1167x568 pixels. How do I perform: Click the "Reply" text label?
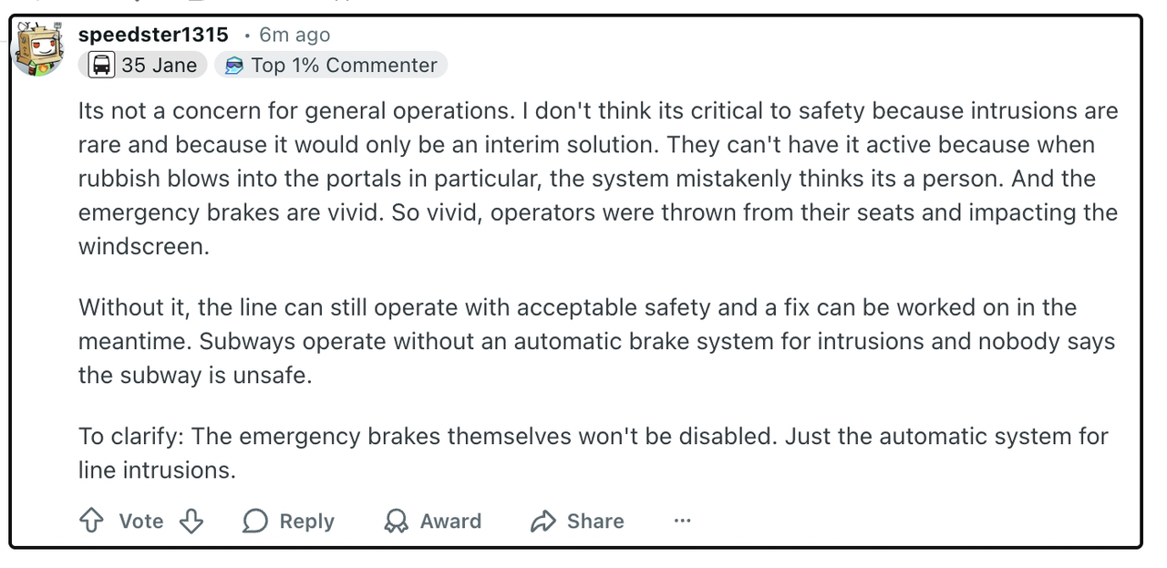click(306, 521)
